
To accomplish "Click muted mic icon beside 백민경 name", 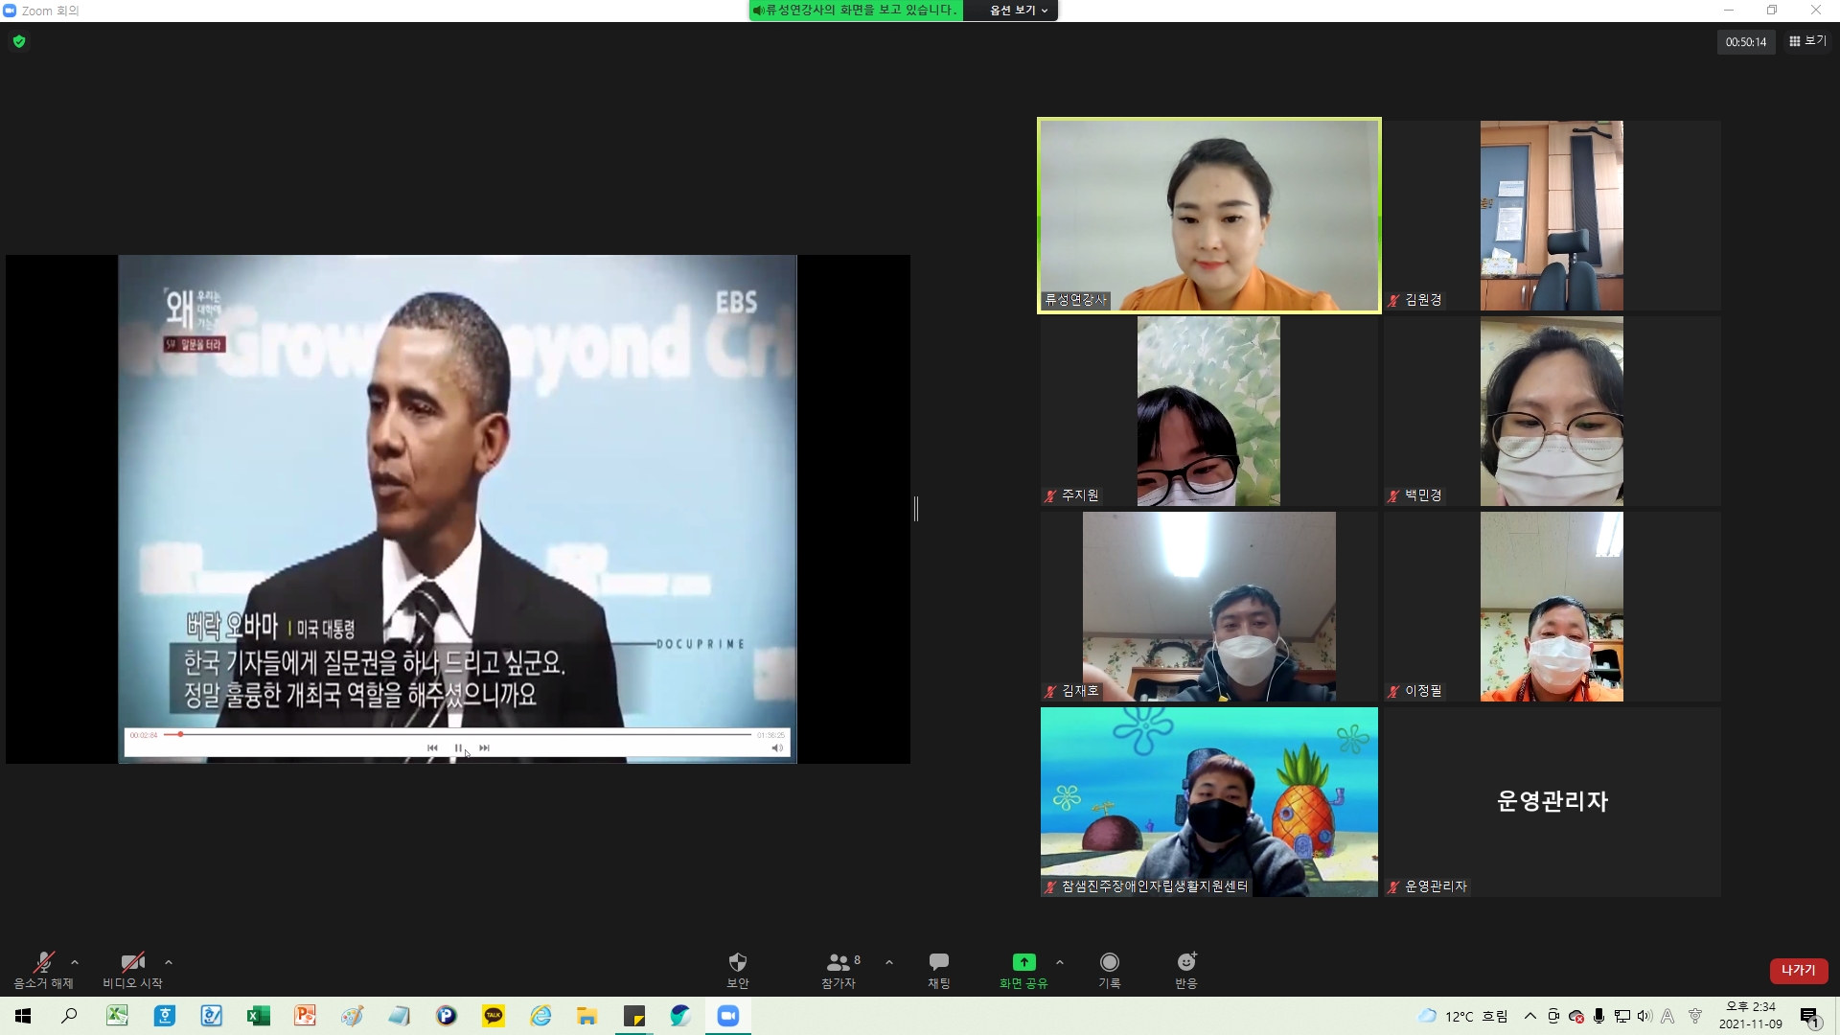I will pos(1393,495).
